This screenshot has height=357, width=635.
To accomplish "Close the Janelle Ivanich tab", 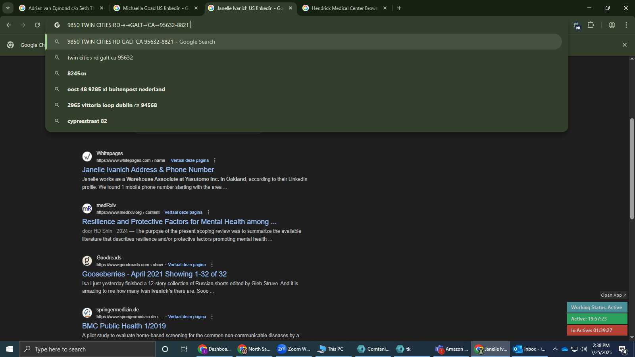I will click(291, 8).
